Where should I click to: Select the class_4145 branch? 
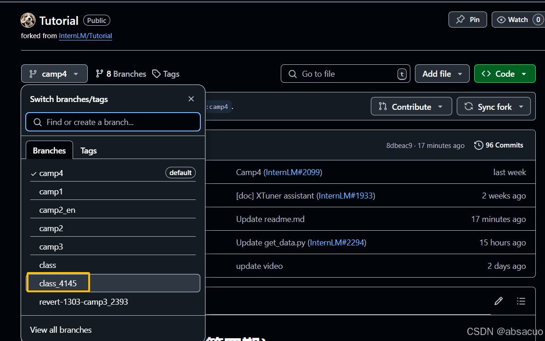point(113,283)
